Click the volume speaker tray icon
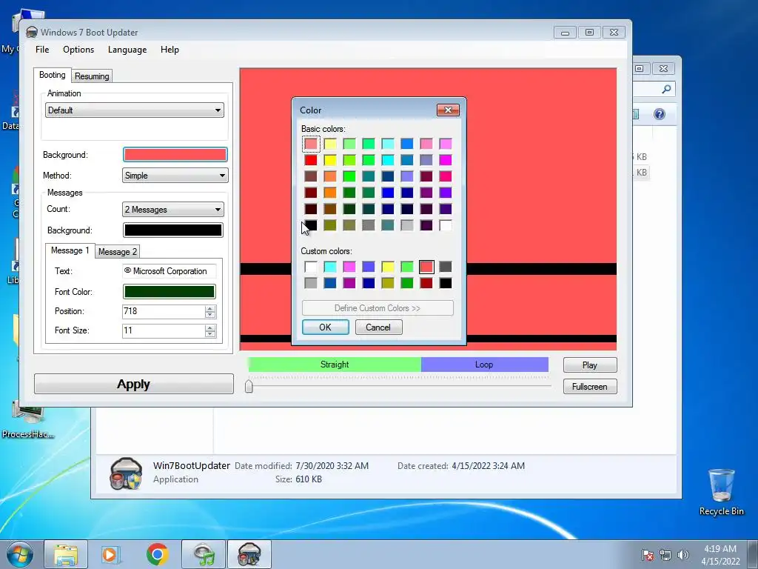 pyautogui.click(x=683, y=555)
